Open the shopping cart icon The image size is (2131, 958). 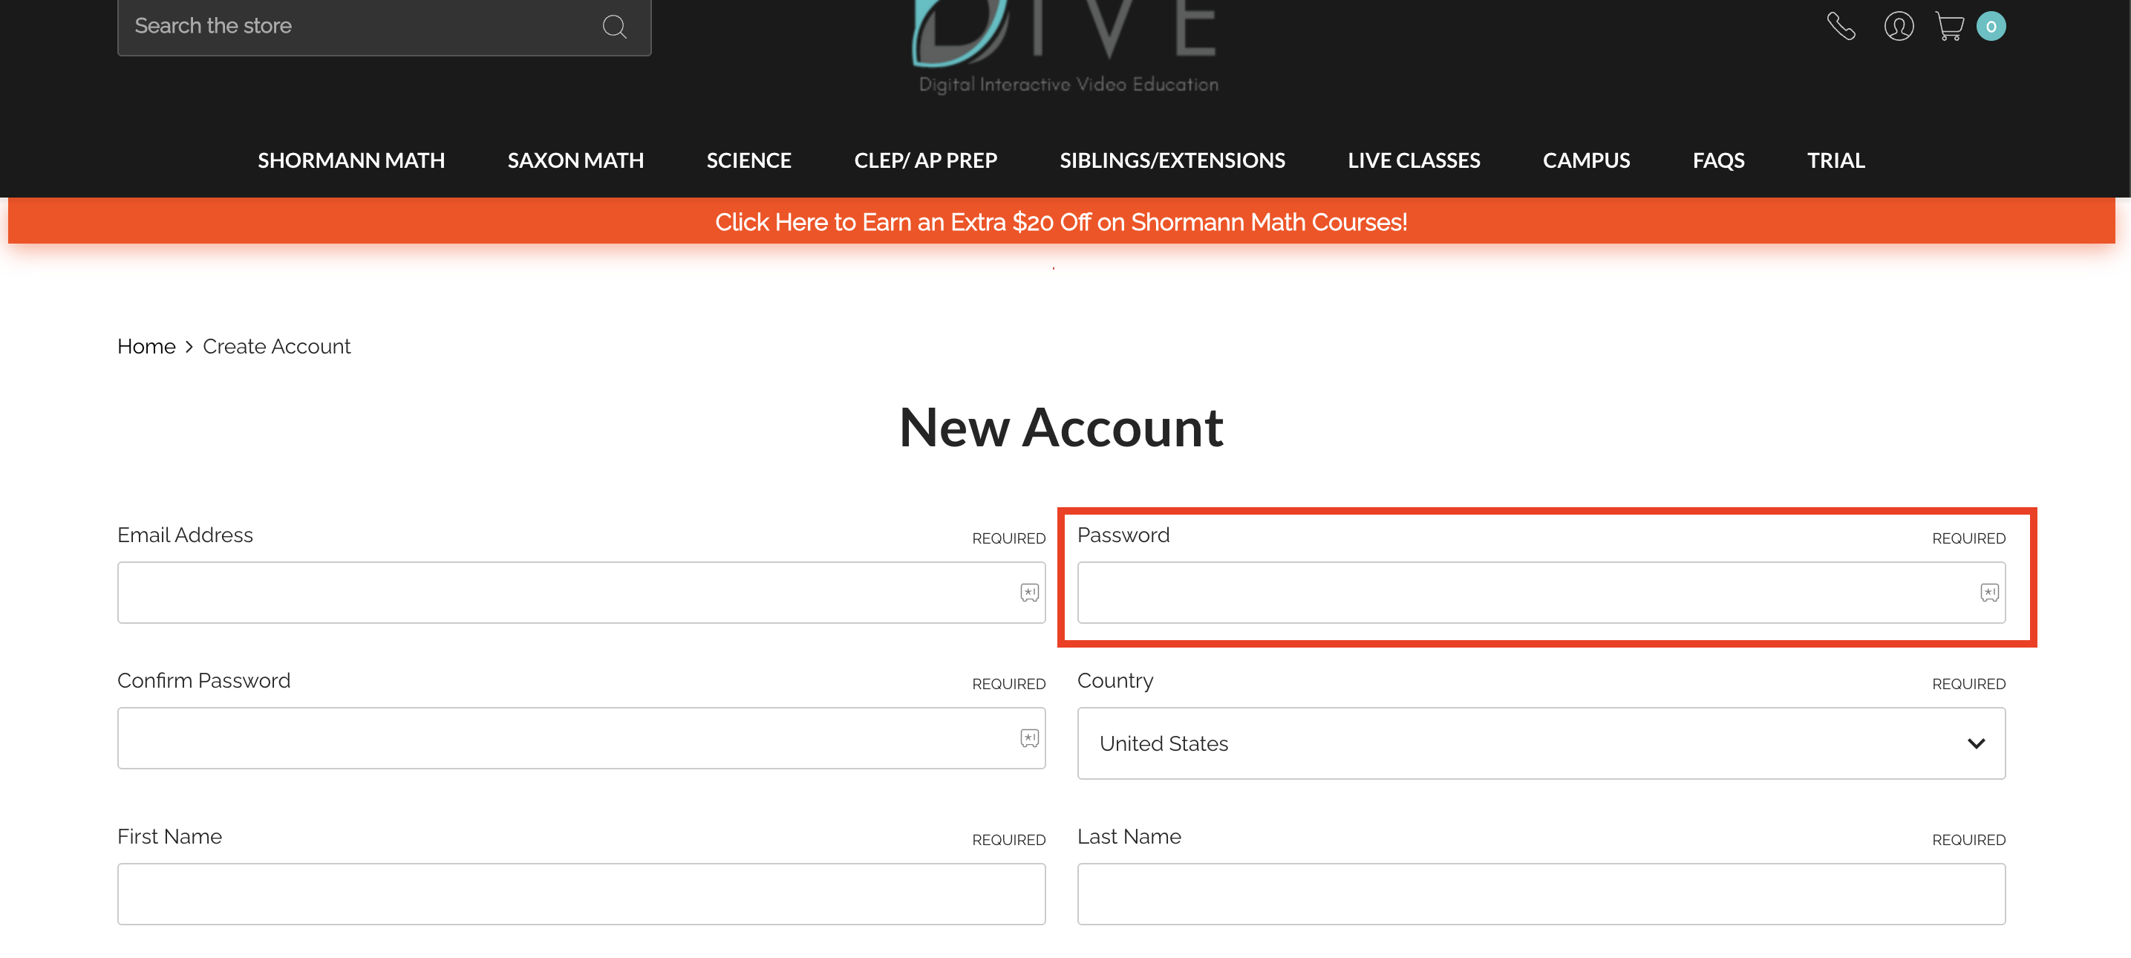1950,27
